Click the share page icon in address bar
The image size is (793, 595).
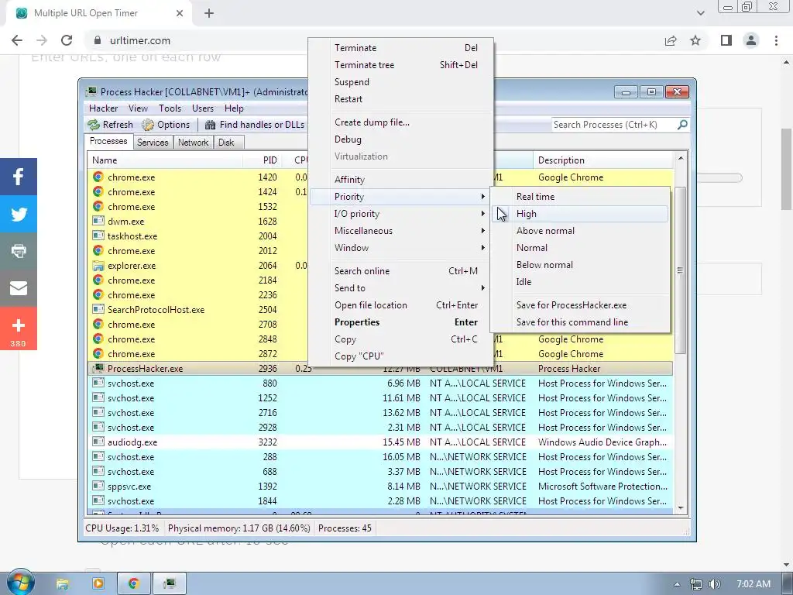point(671,40)
